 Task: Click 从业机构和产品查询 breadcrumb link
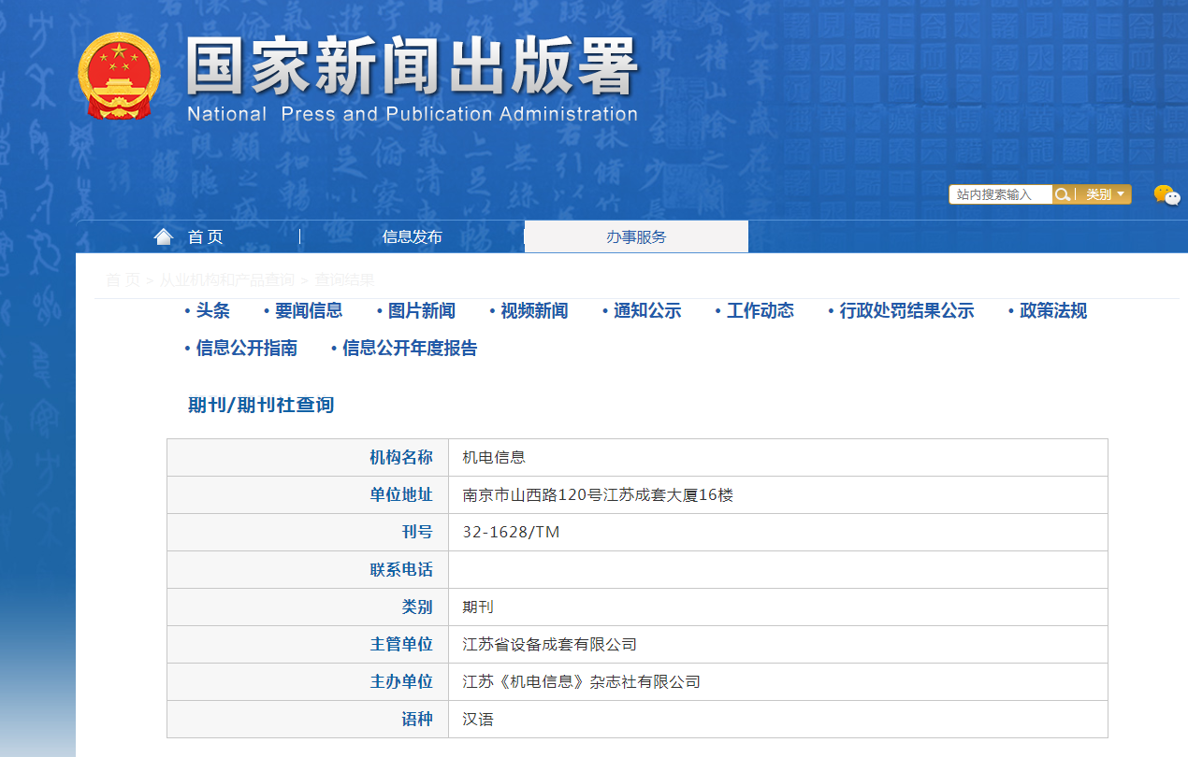(226, 279)
